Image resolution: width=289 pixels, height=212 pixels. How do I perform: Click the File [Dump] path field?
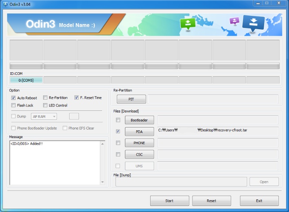tap(182, 182)
